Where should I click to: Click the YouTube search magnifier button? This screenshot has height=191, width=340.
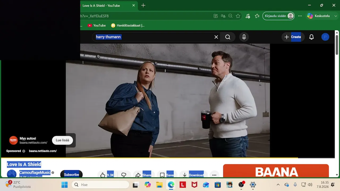pyautogui.click(x=228, y=37)
